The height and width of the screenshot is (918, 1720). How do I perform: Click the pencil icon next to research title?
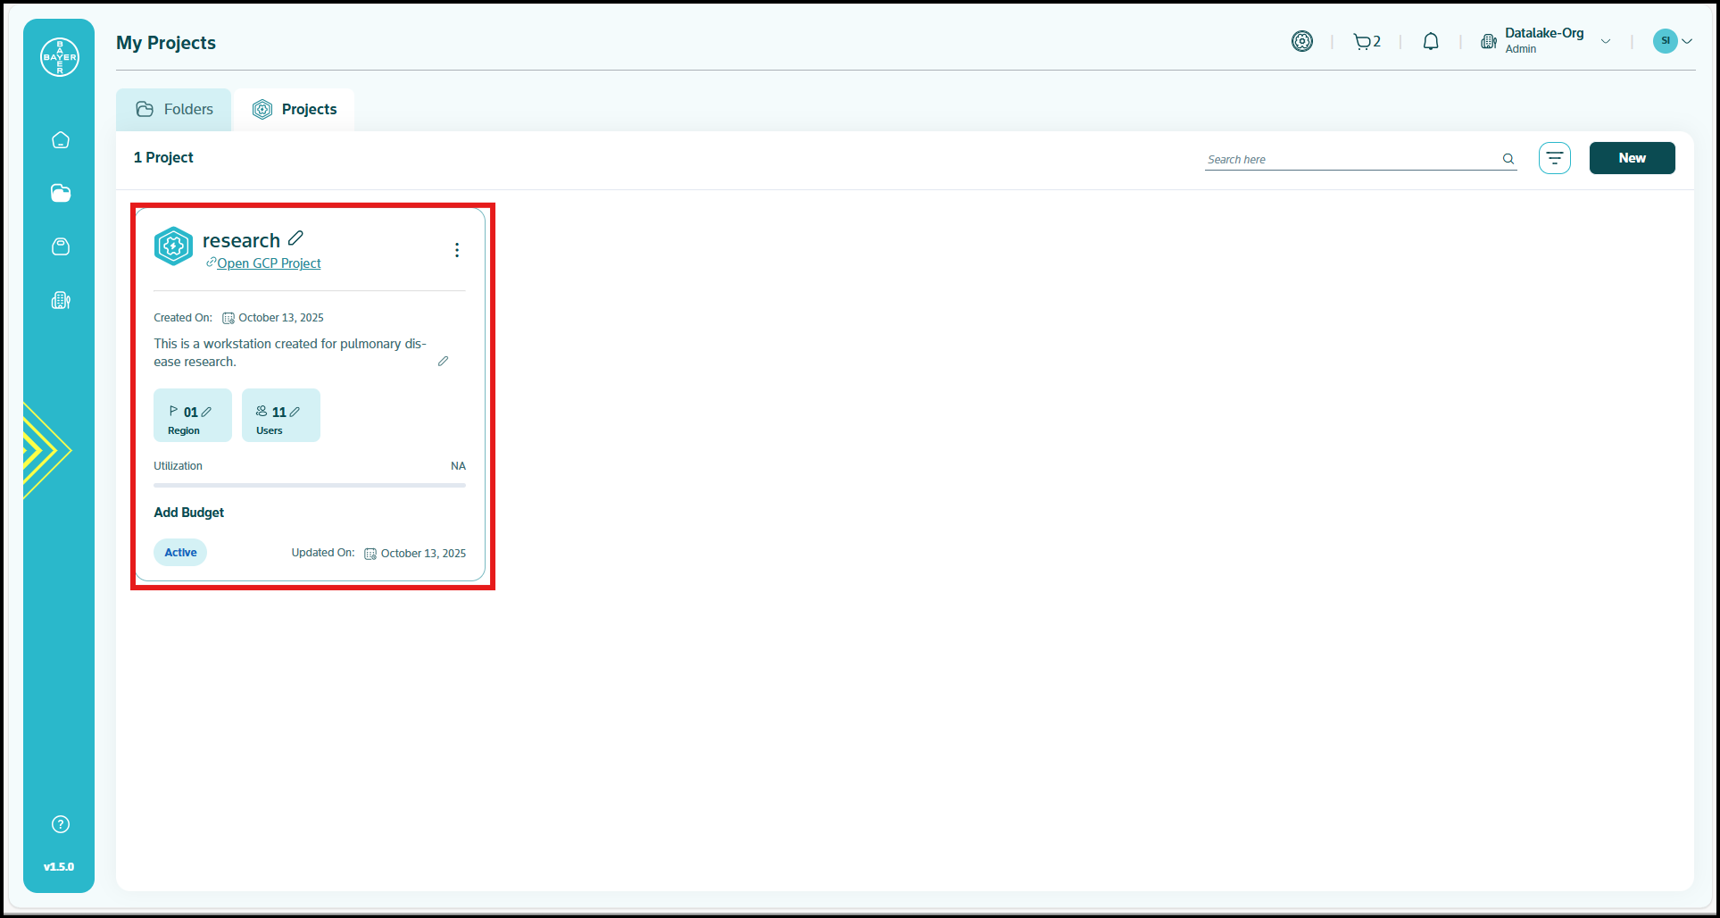coord(296,238)
